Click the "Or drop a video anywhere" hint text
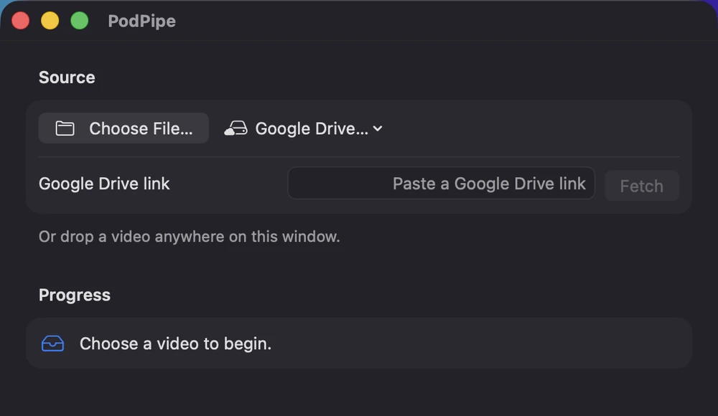The height and width of the screenshot is (416, 718). point(189,237)
